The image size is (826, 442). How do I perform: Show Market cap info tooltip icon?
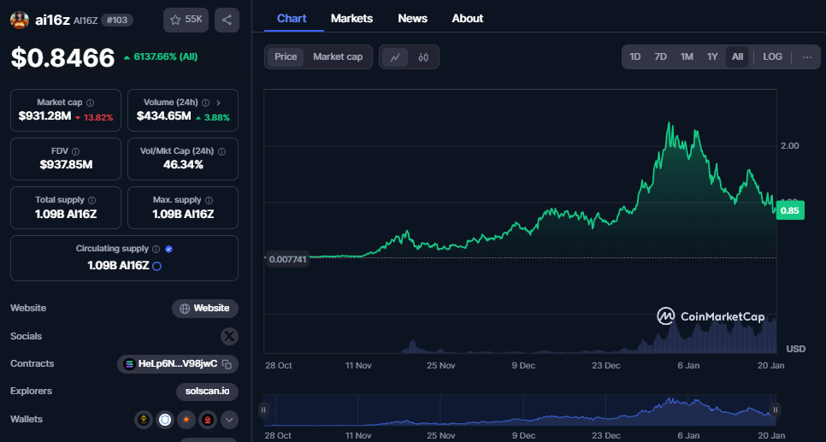point(90,103)
